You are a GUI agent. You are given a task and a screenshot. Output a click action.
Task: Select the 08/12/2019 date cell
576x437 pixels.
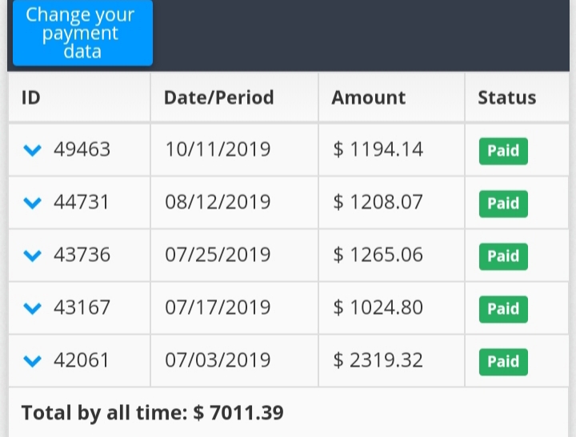(234, 203)
